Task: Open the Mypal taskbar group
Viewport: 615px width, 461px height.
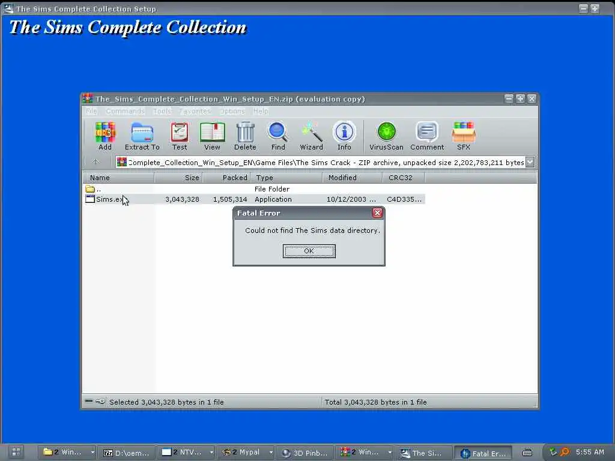Action: point(246,453)
